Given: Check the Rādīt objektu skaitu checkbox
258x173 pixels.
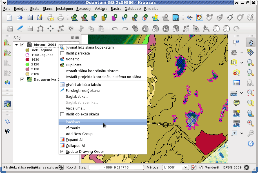Looking at the screenshot, I should coord(62,114).
